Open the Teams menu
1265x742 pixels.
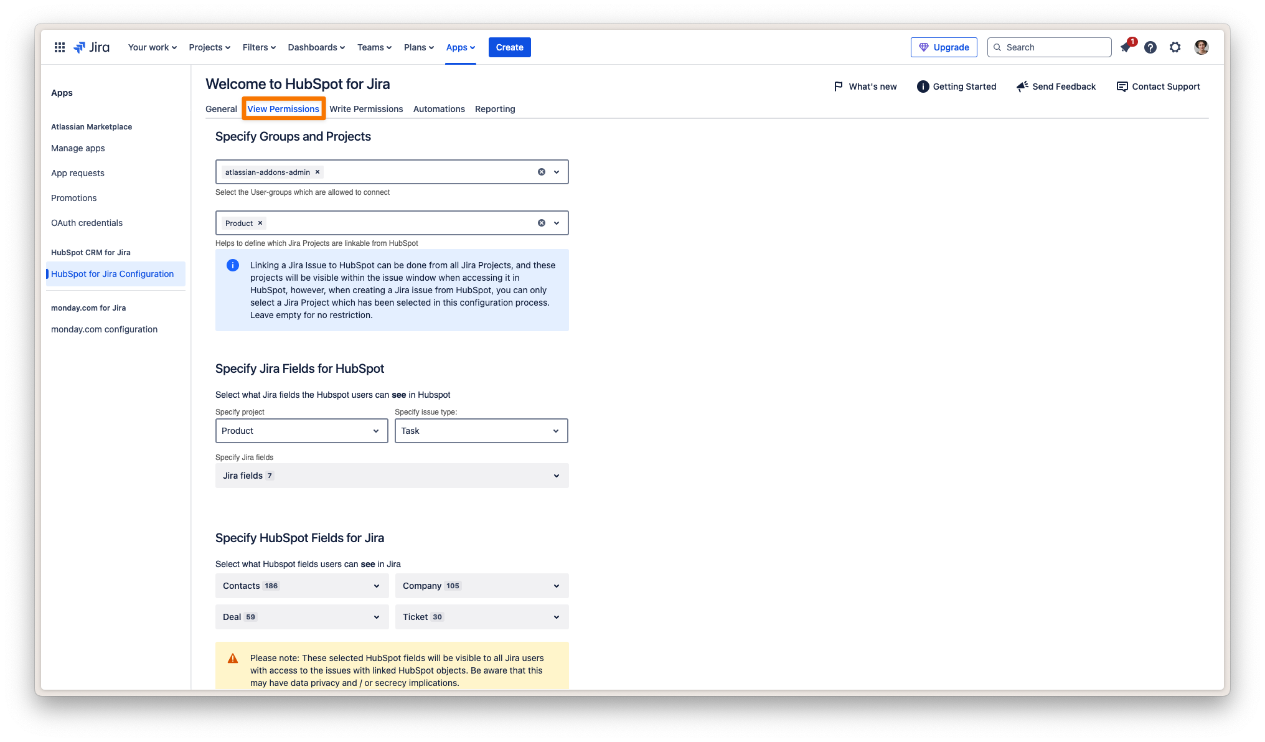click(374, 47)
